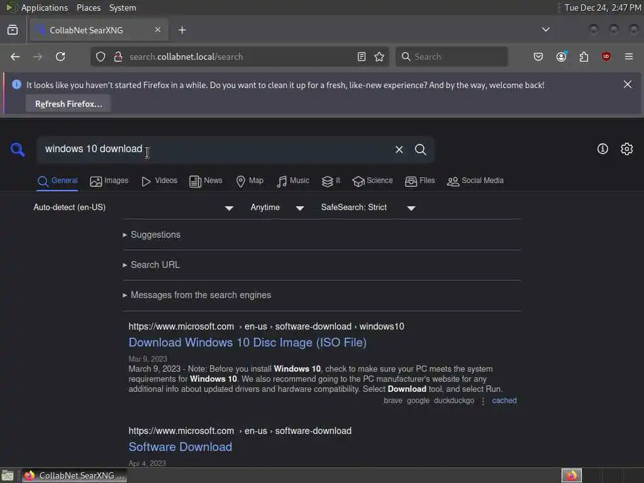This screenshot has height=483, width=644.
Task: Switch to the Social Media category tab
Action: (475, 180)
